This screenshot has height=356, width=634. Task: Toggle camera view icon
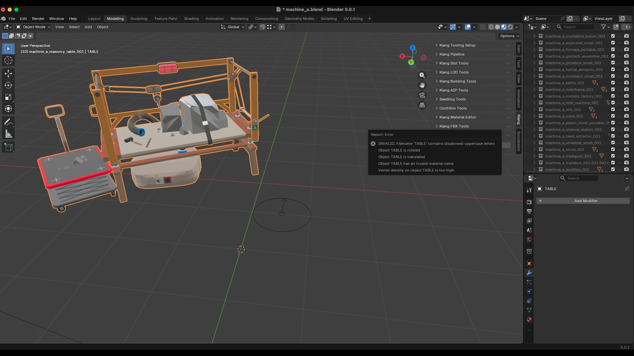422,95
